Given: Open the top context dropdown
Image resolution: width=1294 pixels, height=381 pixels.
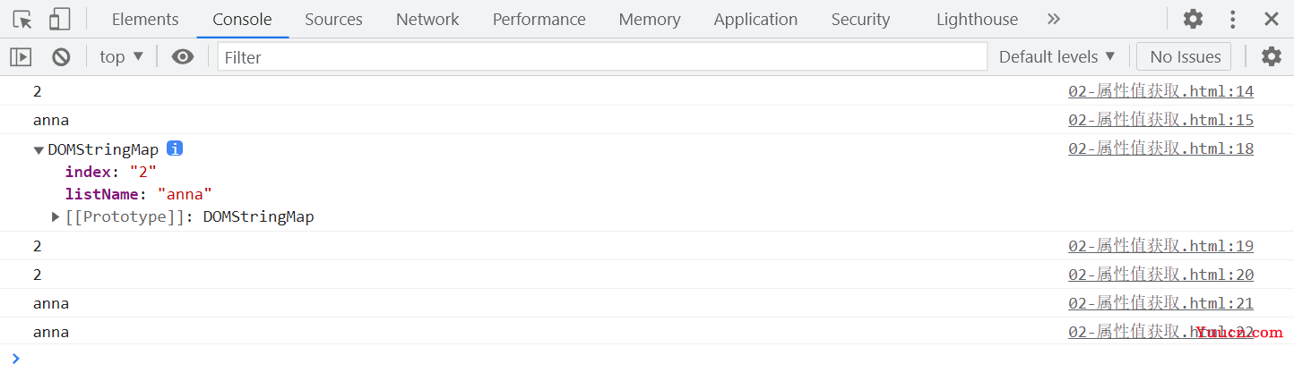Looking at the screenshot, I should point(122,56).
